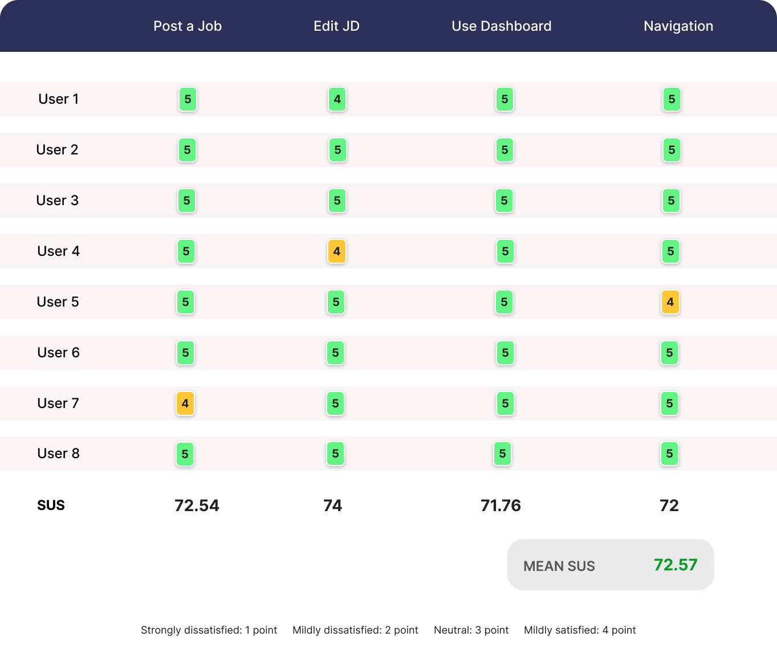Click the Mildly satisfied: 4 point legend

[580, 630]
